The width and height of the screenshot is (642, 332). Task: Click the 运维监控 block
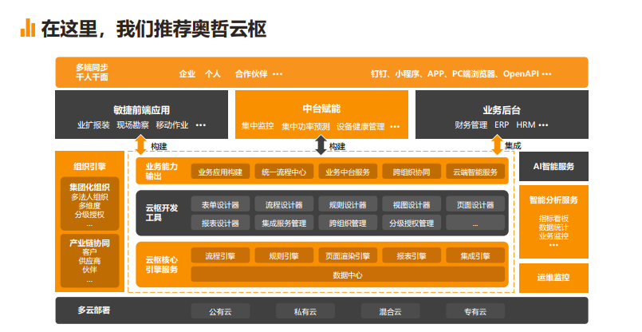tap(553, 278)
